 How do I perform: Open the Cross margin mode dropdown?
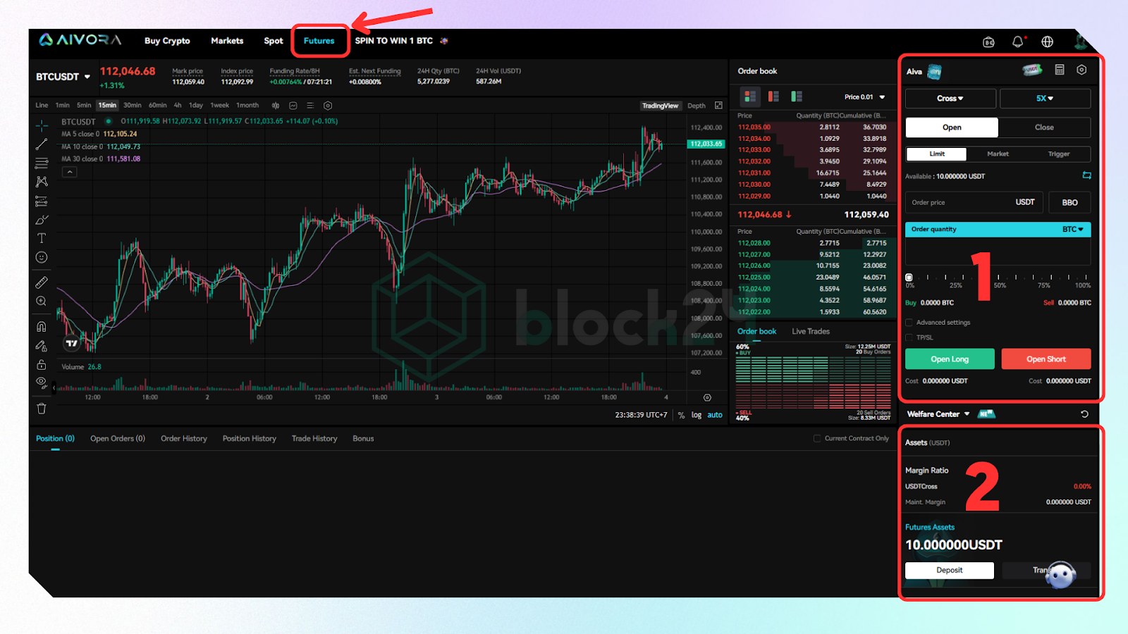click(950, 99)
